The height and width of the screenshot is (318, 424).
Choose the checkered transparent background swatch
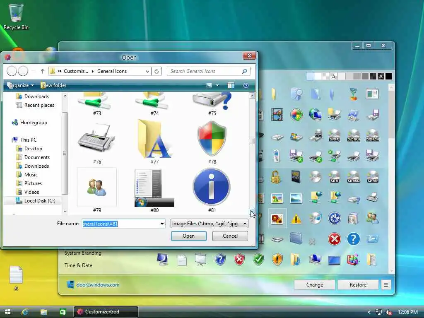[x=326, y=77]
